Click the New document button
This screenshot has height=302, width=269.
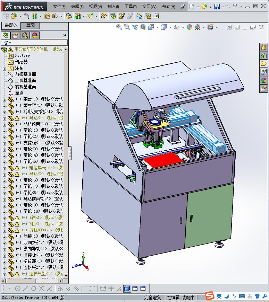coord(192,7)
